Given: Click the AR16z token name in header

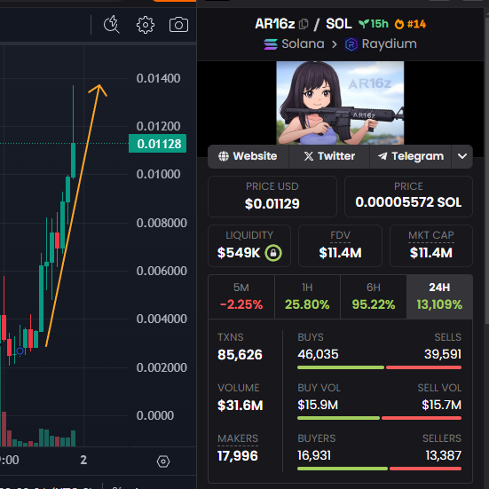Looking at the screenshot, I should 275,24.
